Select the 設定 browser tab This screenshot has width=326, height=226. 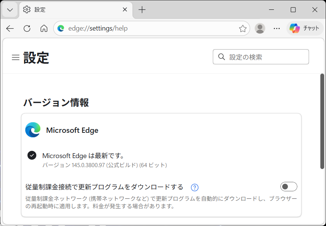(x=76, y=10)
